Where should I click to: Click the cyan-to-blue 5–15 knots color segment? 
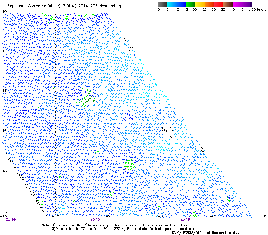point(176,4)
